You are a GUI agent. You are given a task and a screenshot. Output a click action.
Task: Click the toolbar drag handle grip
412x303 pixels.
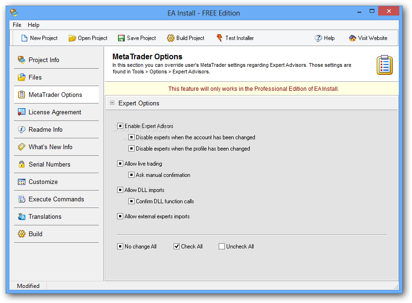(x=13, y=38)
